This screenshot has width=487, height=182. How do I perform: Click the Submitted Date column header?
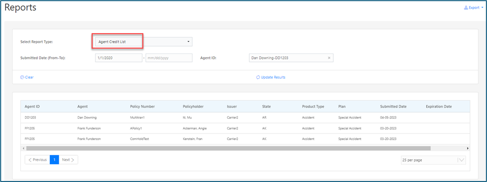point(393,107)
